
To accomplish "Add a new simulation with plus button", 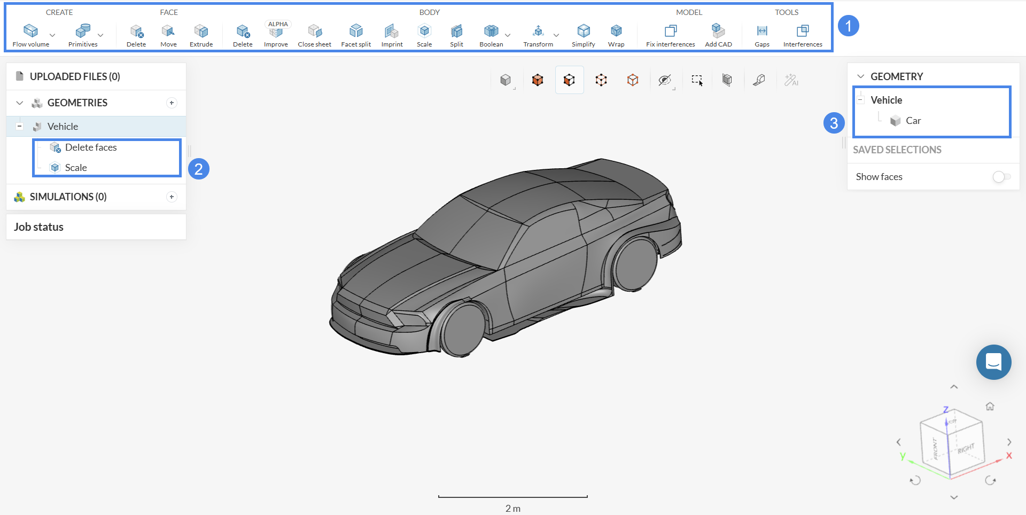I will pyautogui.click(x=172, y=197).
